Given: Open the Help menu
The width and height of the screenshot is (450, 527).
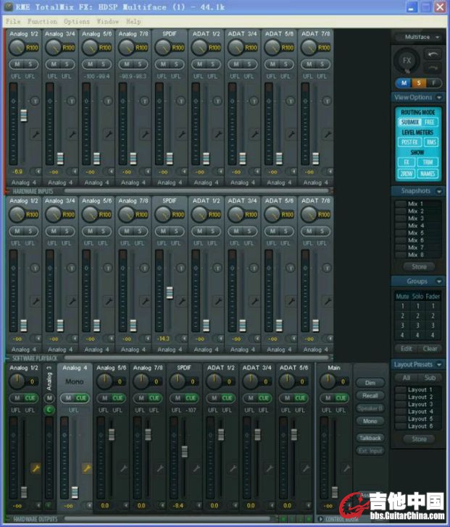Looking at the screenshot, I should (x=133, y=22).
